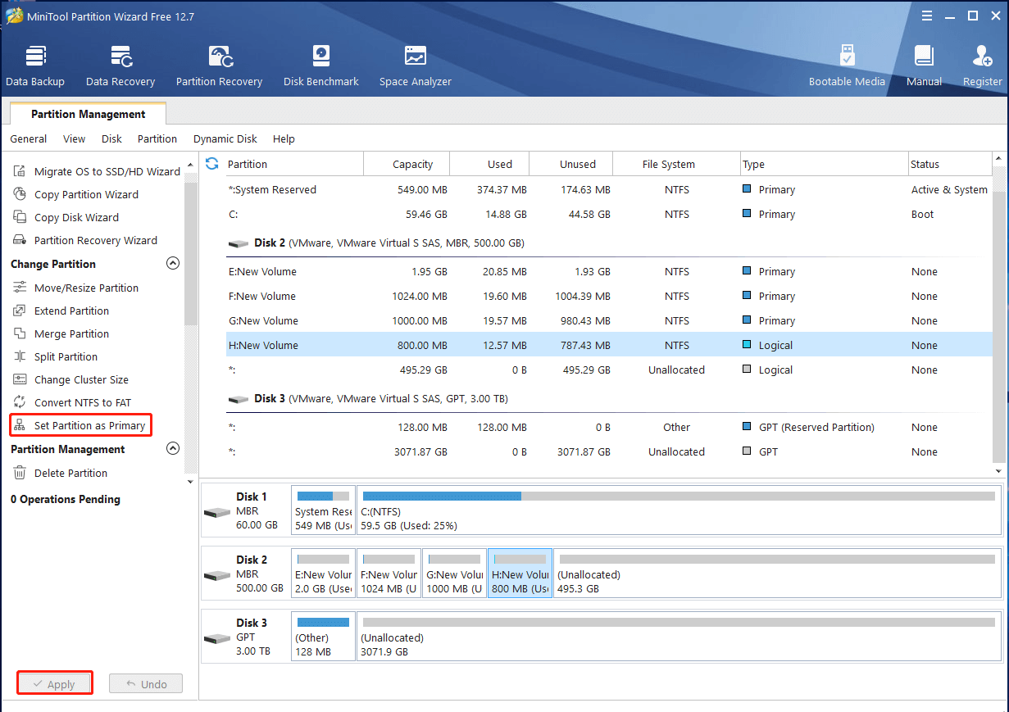The width and height of the screenshot is (1009, 712).
Task: Sort by the Capacity column header
Action: 412,164
